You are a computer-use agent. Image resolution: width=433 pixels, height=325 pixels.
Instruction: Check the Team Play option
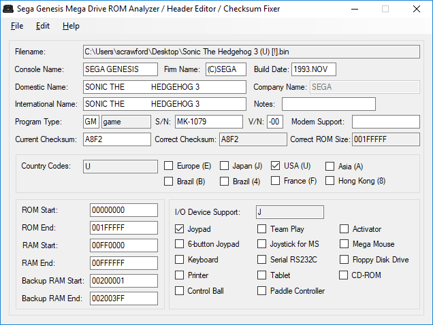pyautogui.click(x=262, y=229)
